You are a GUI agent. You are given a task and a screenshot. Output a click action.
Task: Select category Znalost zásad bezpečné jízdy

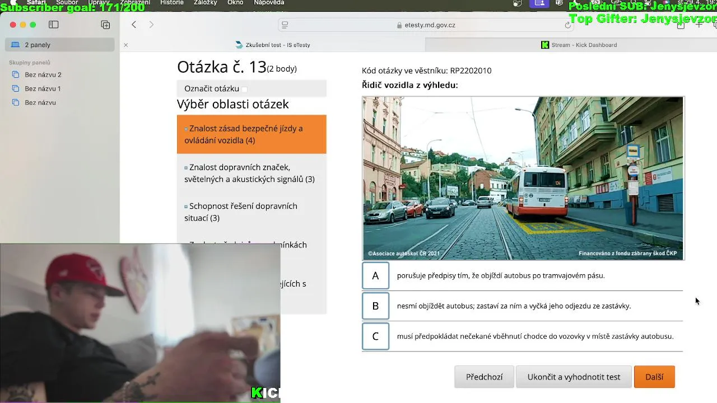(252, 134)
